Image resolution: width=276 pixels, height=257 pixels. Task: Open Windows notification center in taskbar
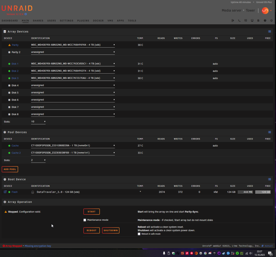click(270, 253)
